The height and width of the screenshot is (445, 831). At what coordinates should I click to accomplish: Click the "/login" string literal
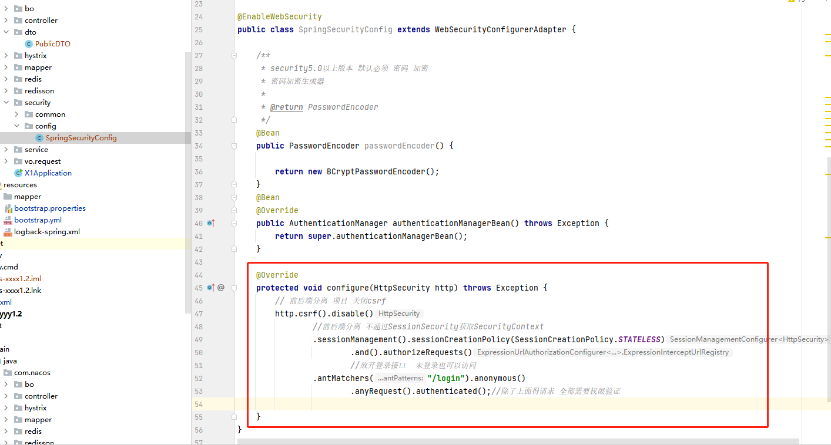[x=446, y=378]
